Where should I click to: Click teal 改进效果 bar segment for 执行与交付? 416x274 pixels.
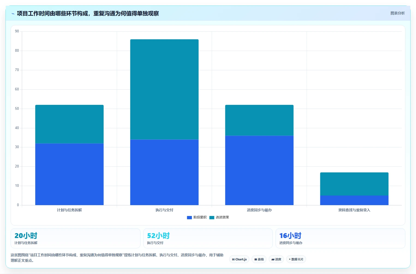pos(164,89)
